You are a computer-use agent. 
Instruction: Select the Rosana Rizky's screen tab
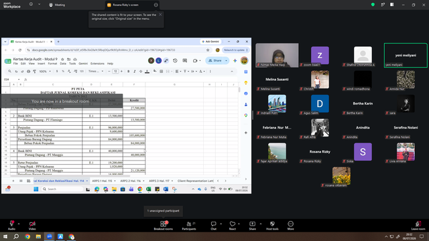(125, 5)
